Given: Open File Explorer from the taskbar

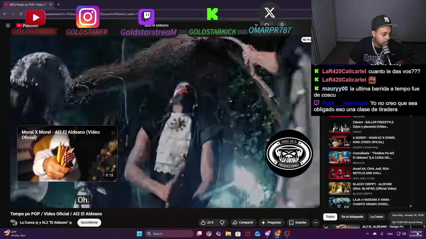Looking at the screenshot, I should (x=228, y=234).
